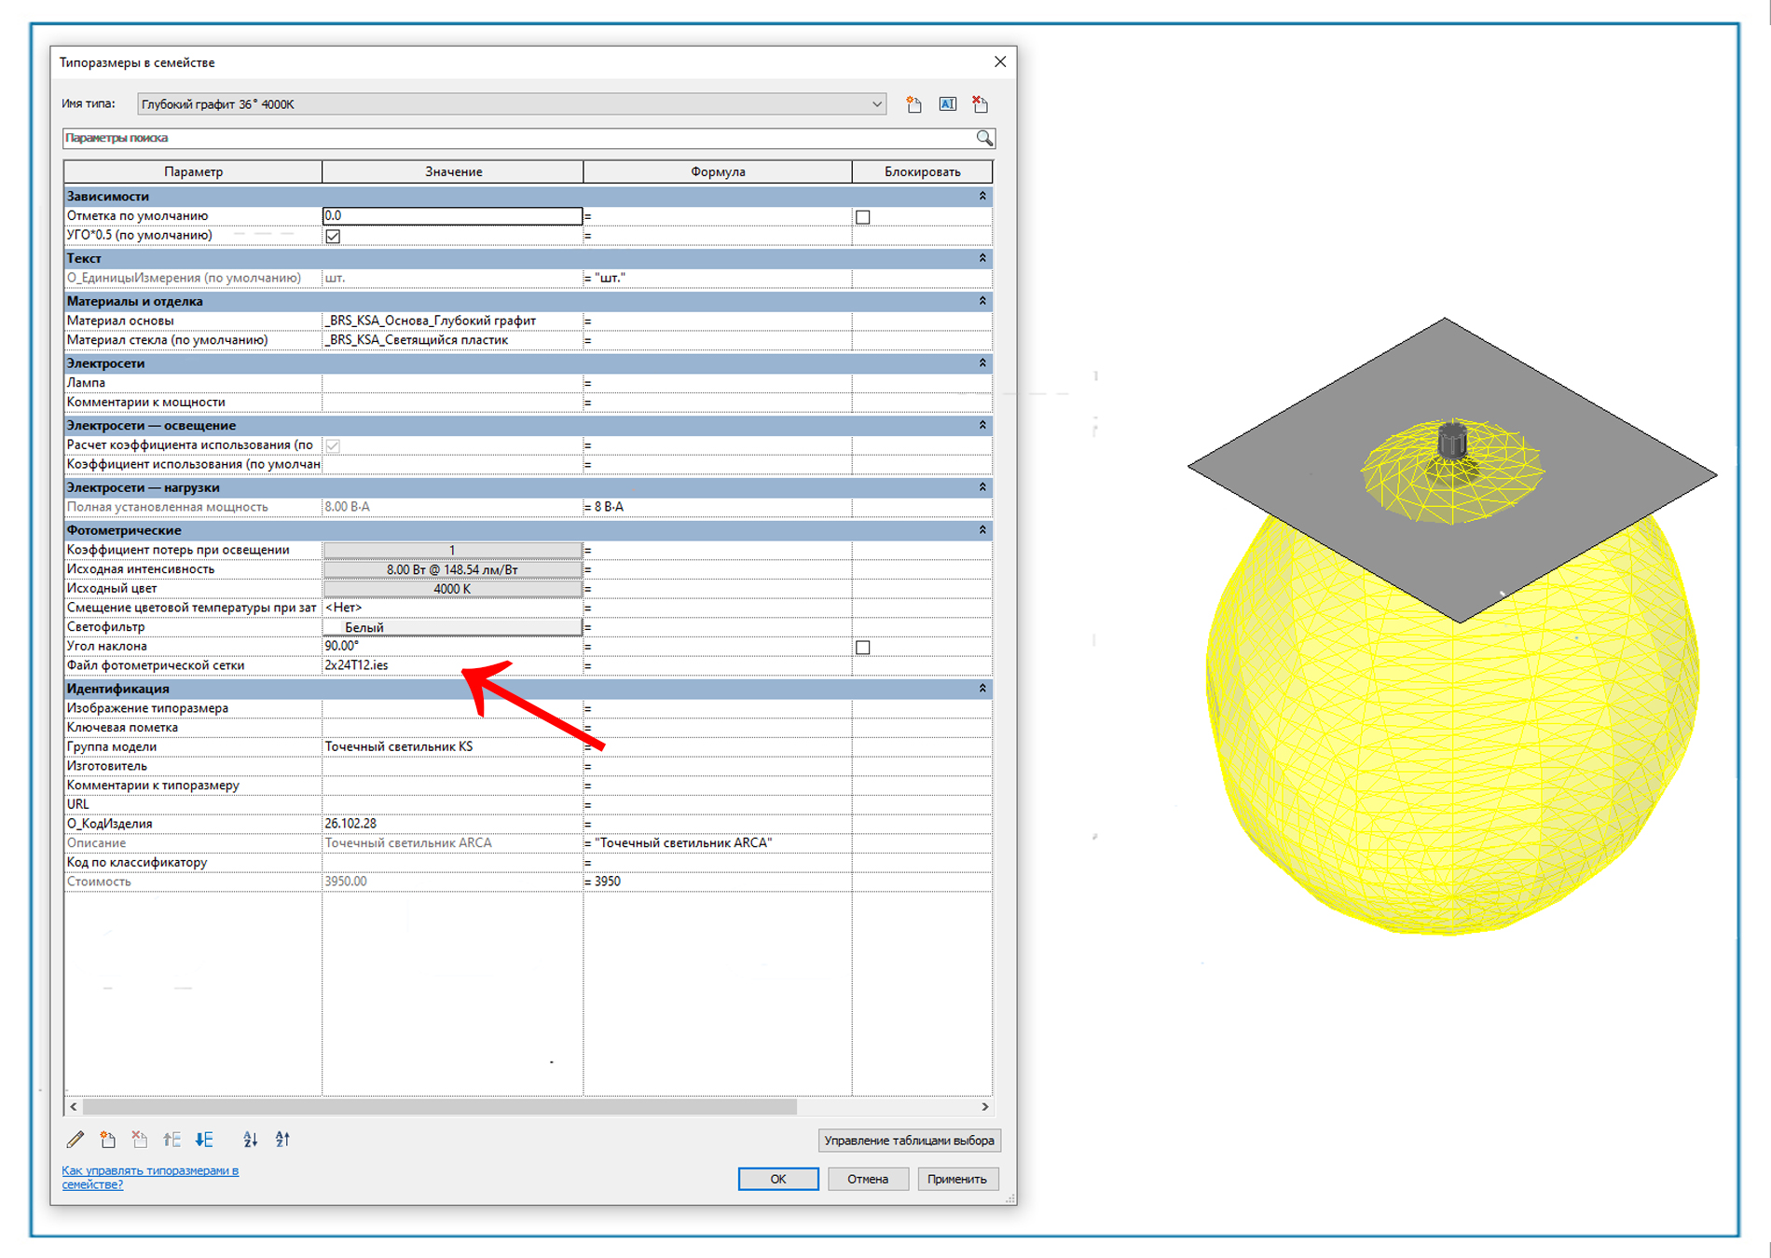Toggle the УГО*0.5 checkbox
The height and width of the screenshot is (1258, 1771).
click(333, 236)
